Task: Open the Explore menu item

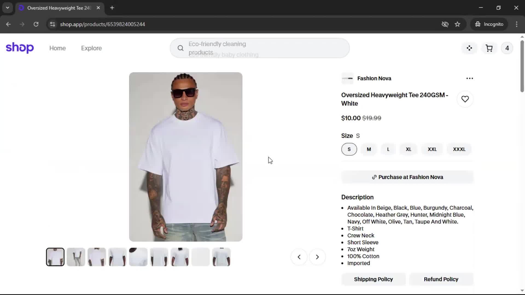Action: (x=91, y=48)
